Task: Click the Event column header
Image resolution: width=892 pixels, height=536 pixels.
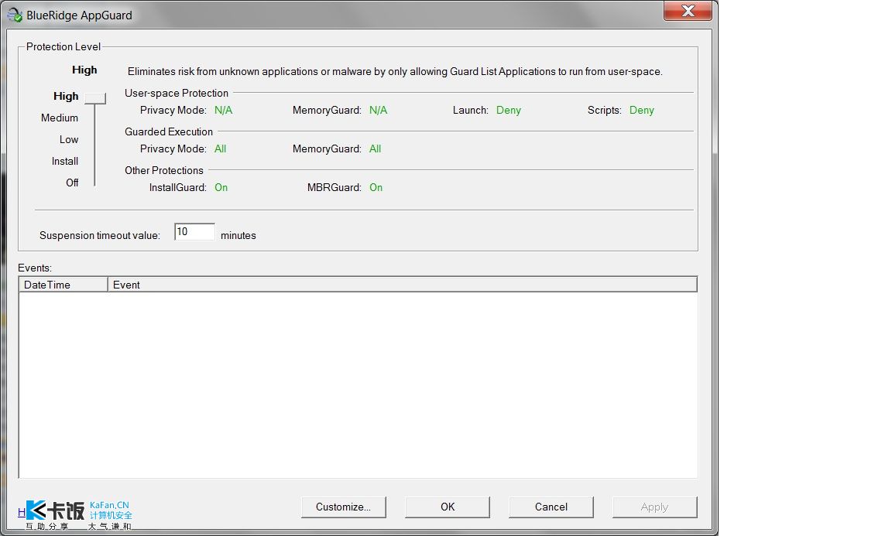Action: [x=402, y=285]
